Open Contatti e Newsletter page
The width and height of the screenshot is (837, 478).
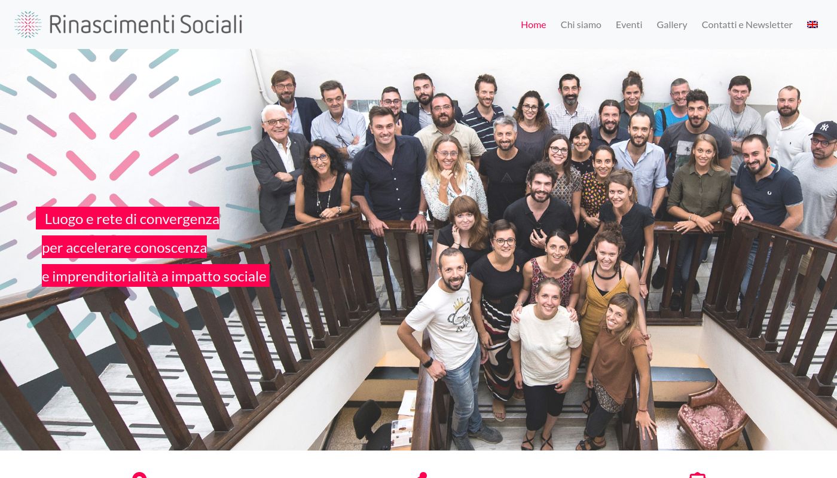(747, 24)
